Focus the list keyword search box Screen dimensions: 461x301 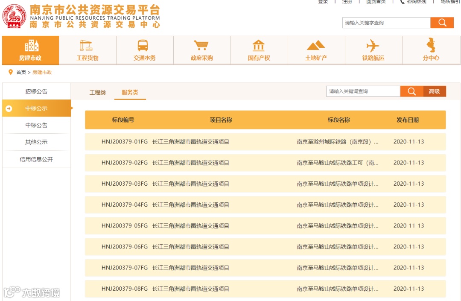pos(363,91)
